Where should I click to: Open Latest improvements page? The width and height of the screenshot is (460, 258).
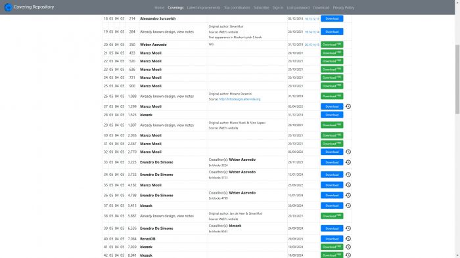coord(204,8)
